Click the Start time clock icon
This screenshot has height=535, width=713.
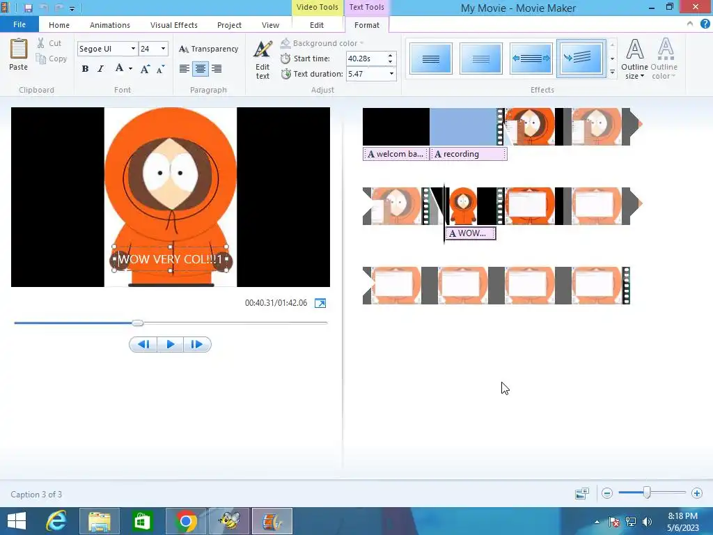point(285,59)
